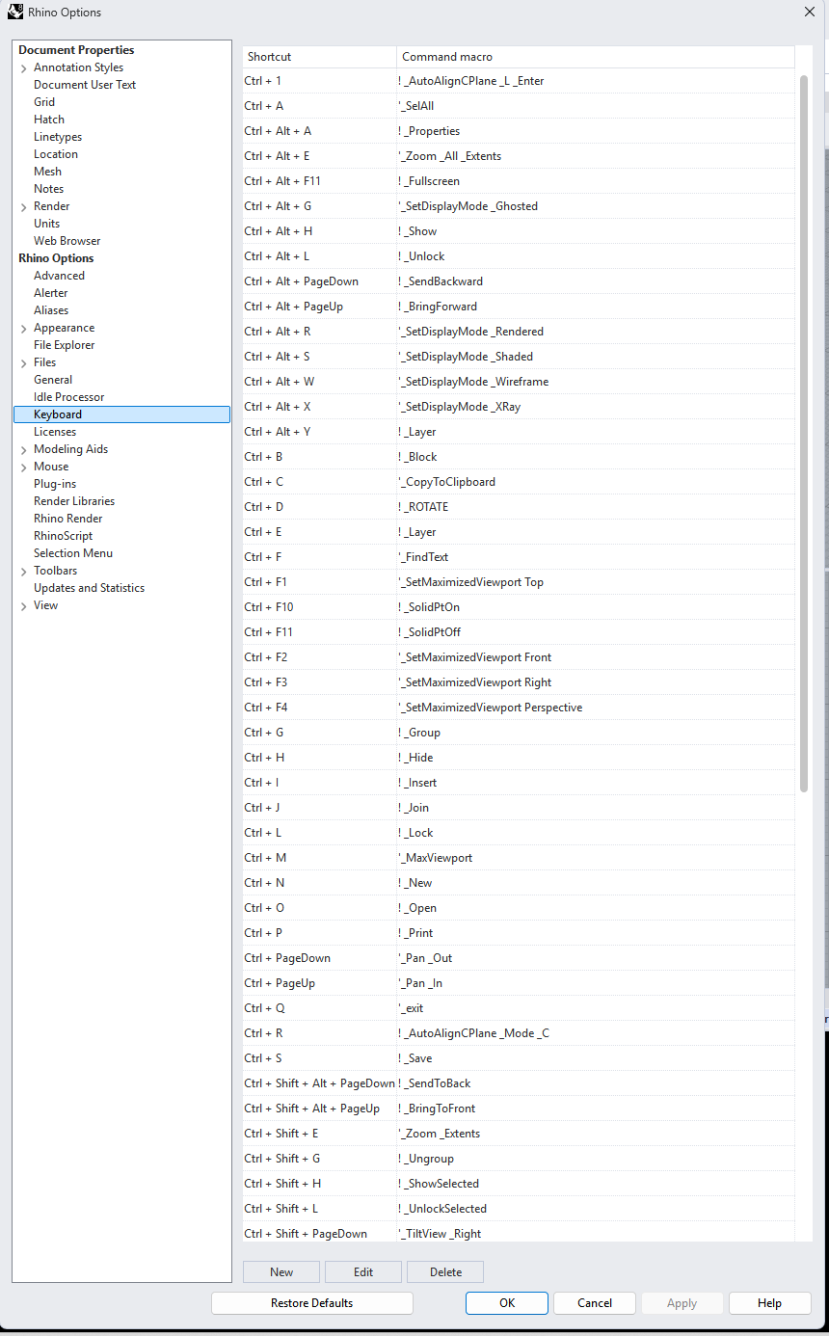
Task: Open the Selection Menu settings
Action: click(72, 553)
